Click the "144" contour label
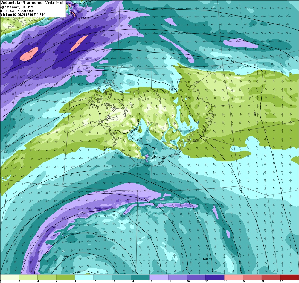This screenshot has height=283, width=299. coord(83,18)
